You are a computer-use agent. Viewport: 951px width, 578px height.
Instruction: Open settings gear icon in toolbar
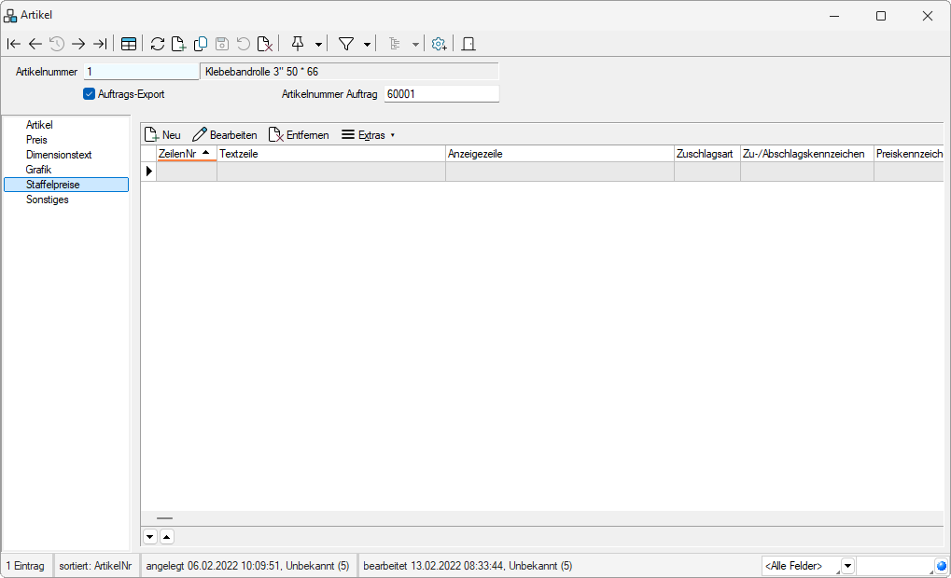pyautogui.click(x=439, y=44)
